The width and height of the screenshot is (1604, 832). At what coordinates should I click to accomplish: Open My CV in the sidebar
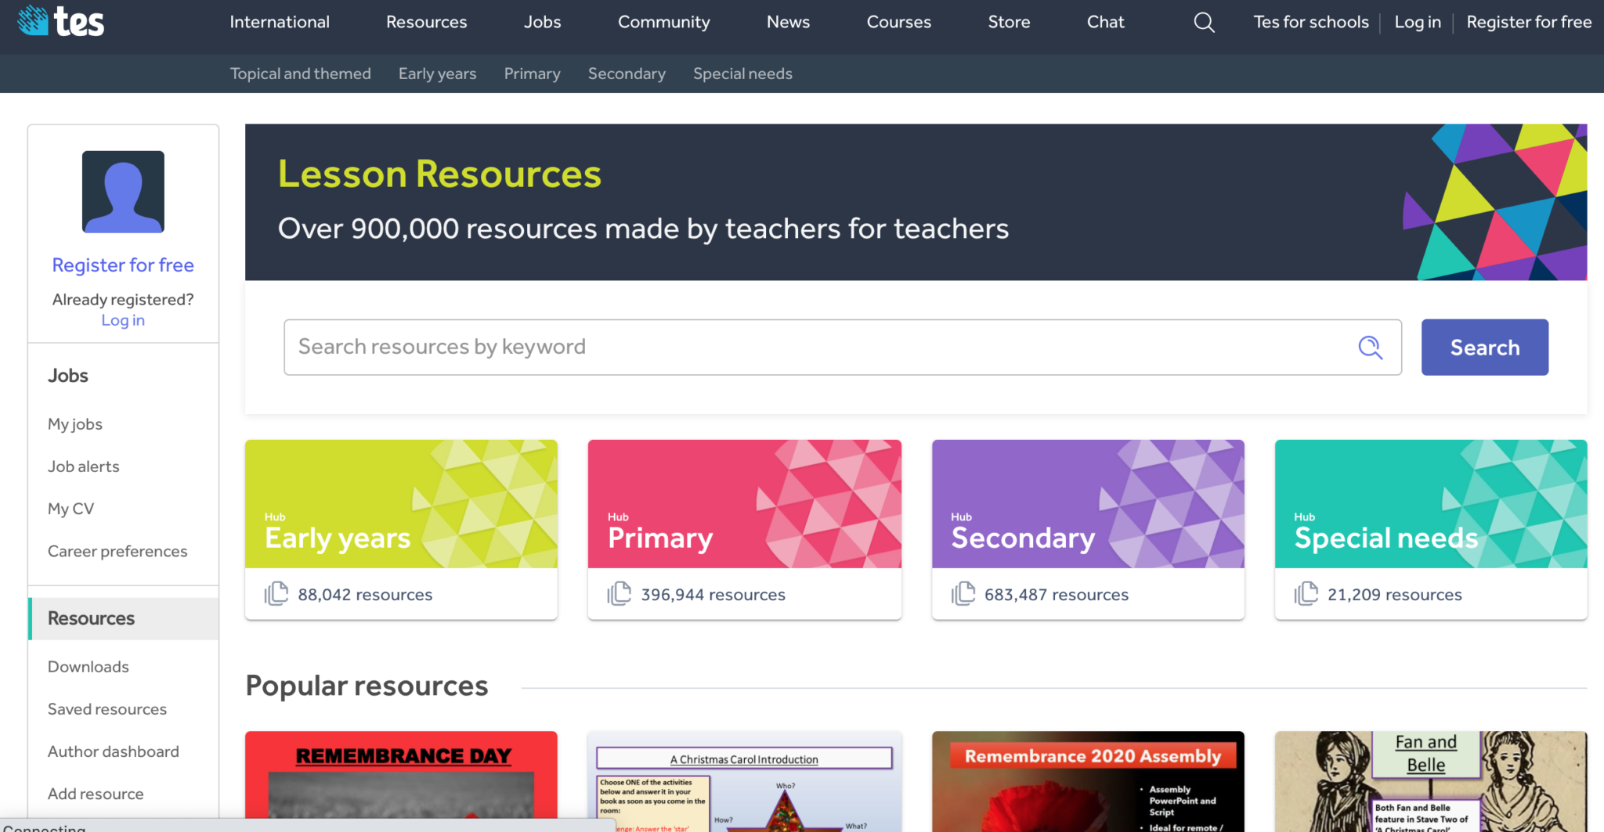pyautogui.click(x=70, y=509)
